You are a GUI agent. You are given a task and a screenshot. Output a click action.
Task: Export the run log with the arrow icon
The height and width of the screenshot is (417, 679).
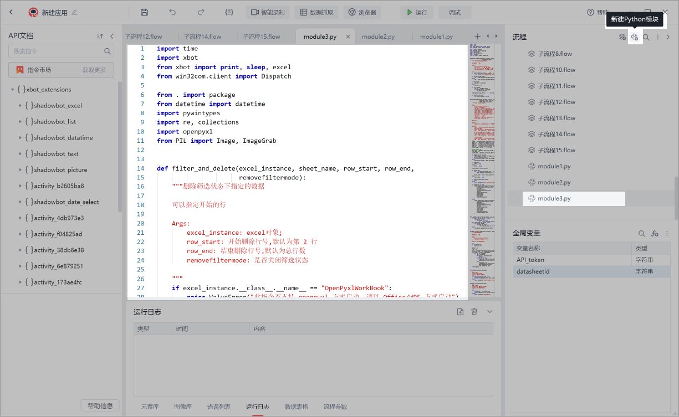coord(460,312)
